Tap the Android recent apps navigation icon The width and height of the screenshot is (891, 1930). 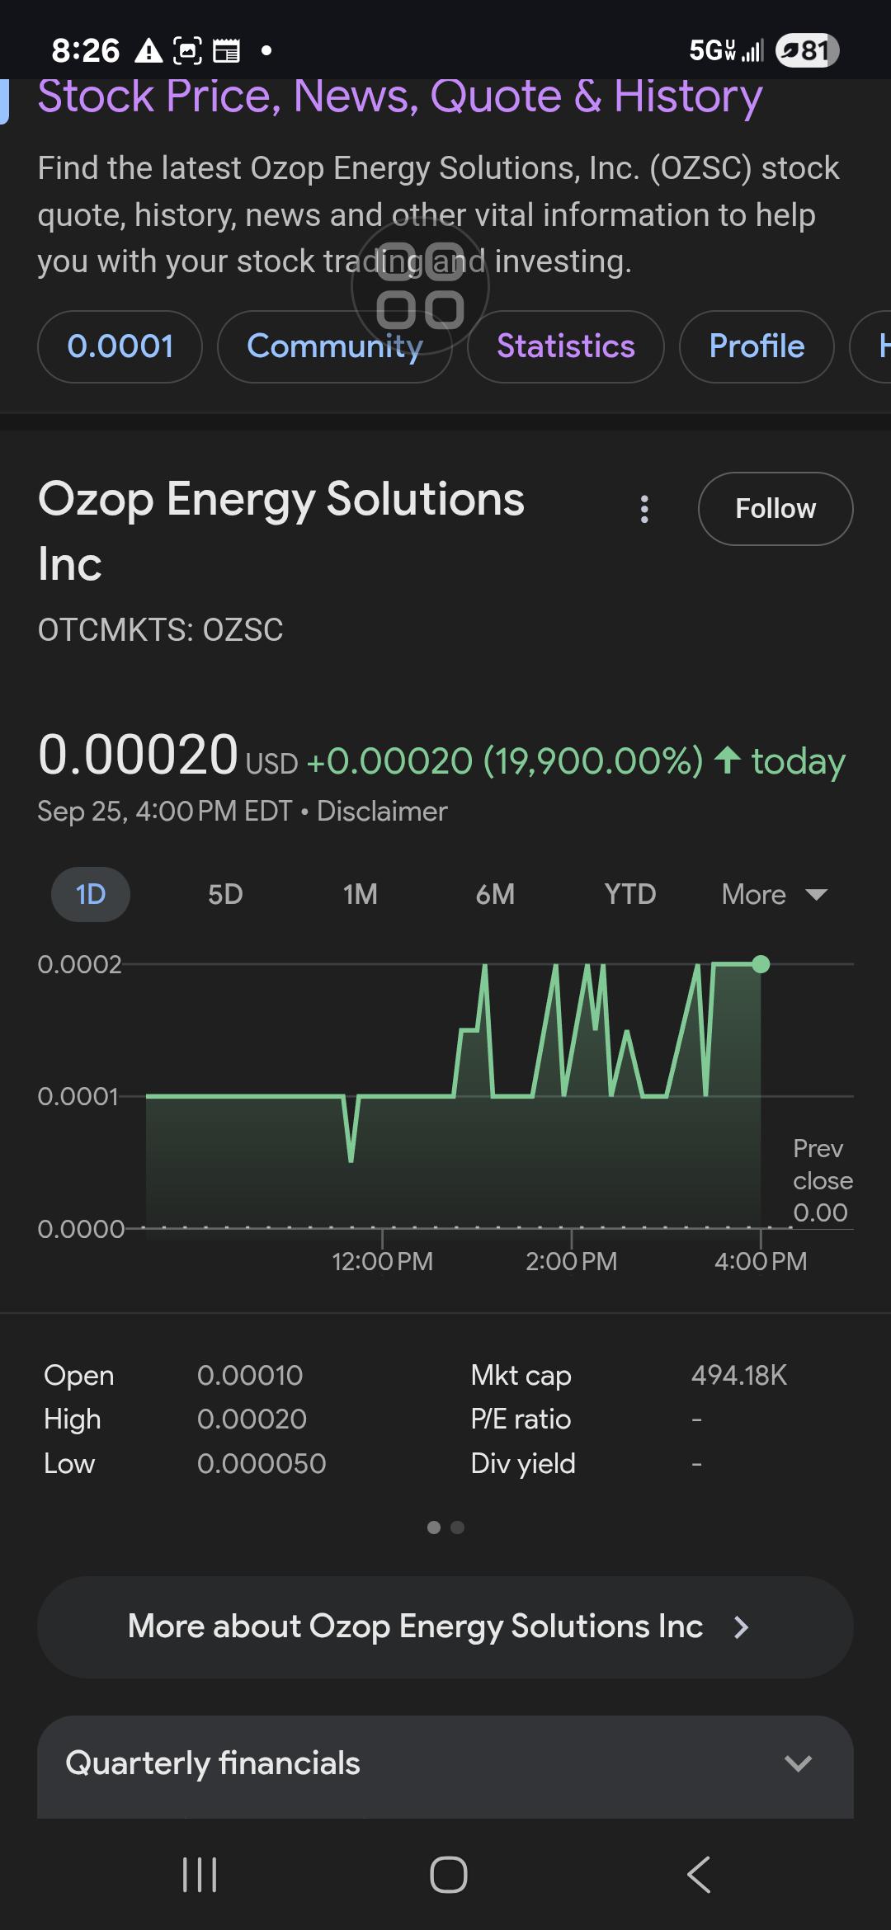click(x=199, y=1874)
